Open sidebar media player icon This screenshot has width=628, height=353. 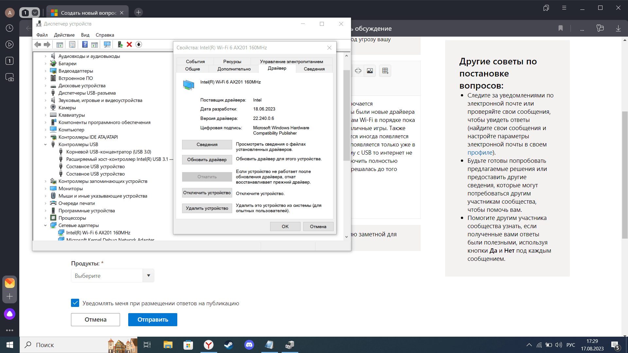[x=9, y=44]
